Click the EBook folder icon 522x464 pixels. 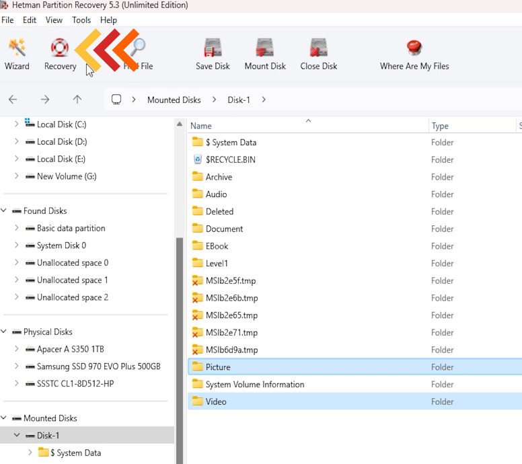[x=197, y=246]
